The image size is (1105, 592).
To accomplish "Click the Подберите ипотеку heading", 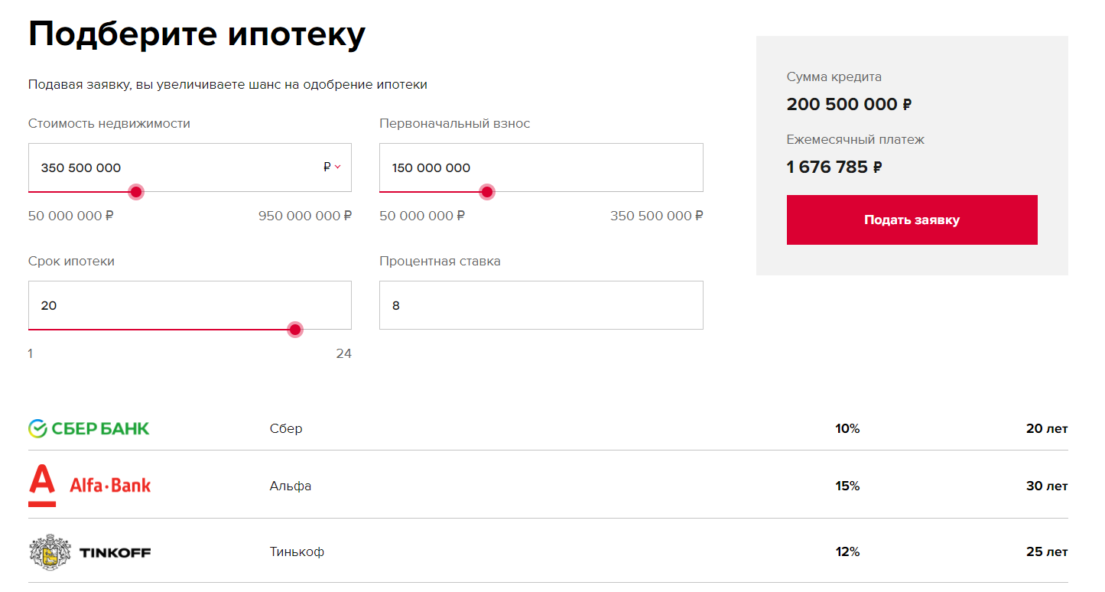I will 197,34.
